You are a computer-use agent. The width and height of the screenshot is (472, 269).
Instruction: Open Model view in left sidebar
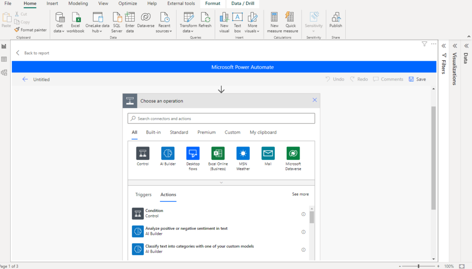tap(4, 72)
